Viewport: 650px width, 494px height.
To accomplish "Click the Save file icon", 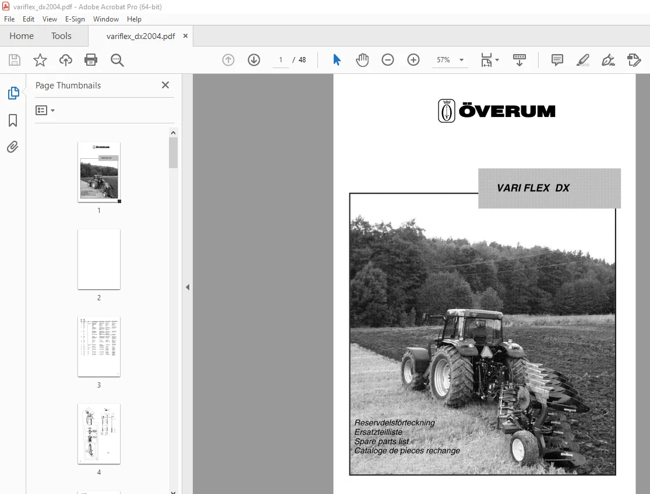I will pyautogui.click(x=15, y=60).
